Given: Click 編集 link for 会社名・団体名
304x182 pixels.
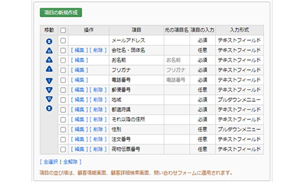Looking at the screenshot, I should click(79, 50).
